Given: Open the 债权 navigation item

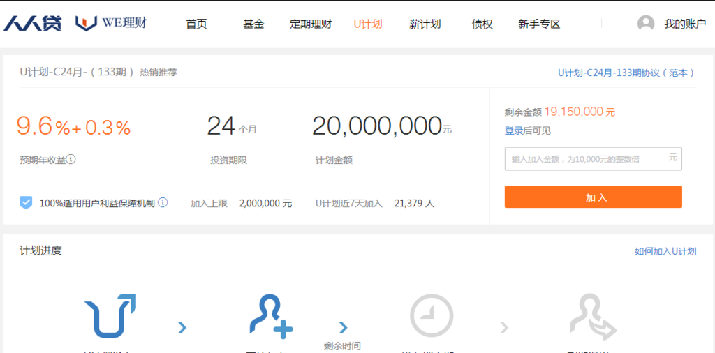Looking at the screenshot, I should (x=482, y=24).
